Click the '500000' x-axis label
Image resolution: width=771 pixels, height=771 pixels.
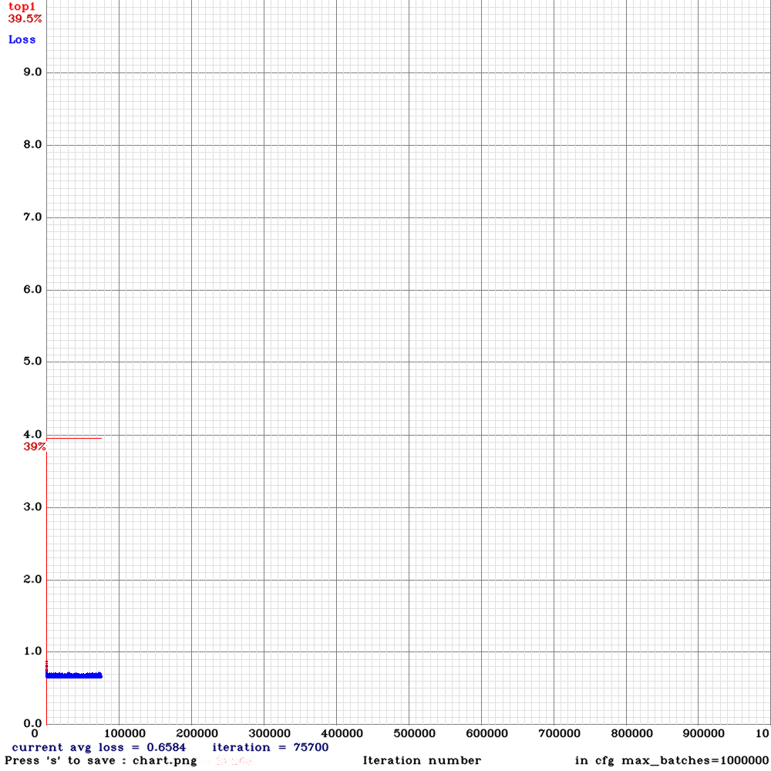coord(415,734)
